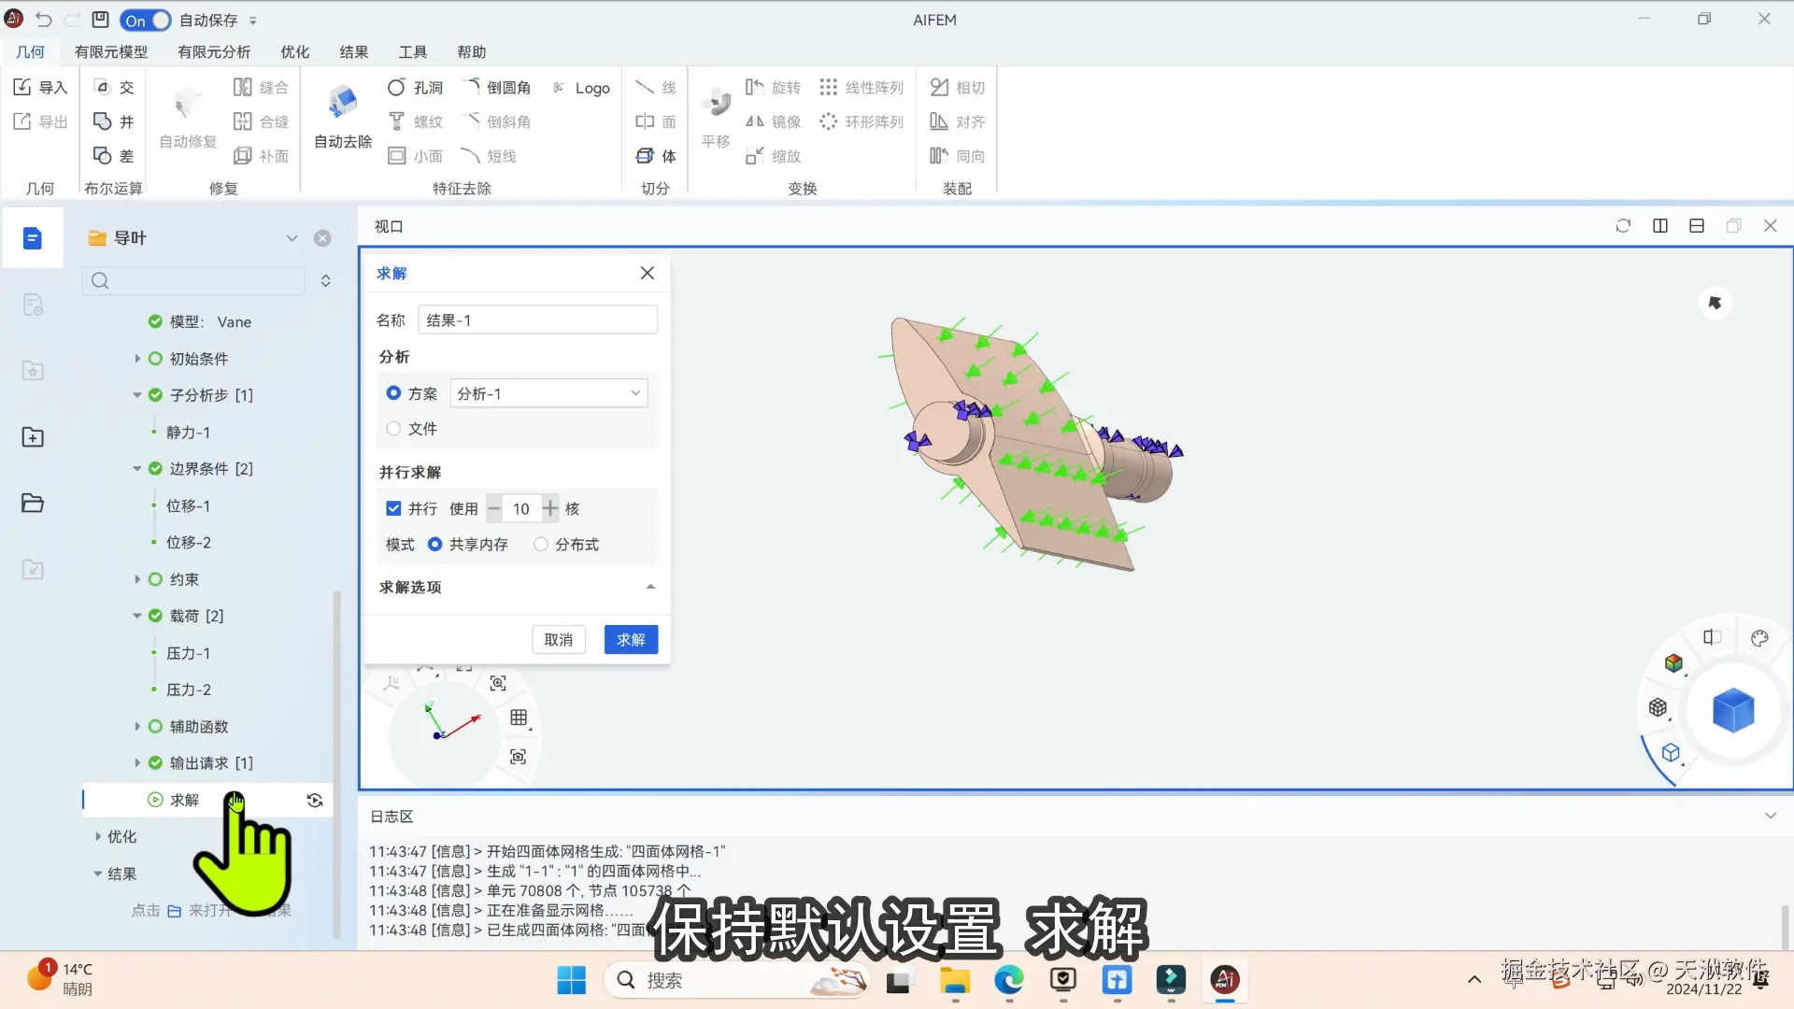
Task: Click the color palette icon in view wheel
Action: click(x=1759, y=639)
